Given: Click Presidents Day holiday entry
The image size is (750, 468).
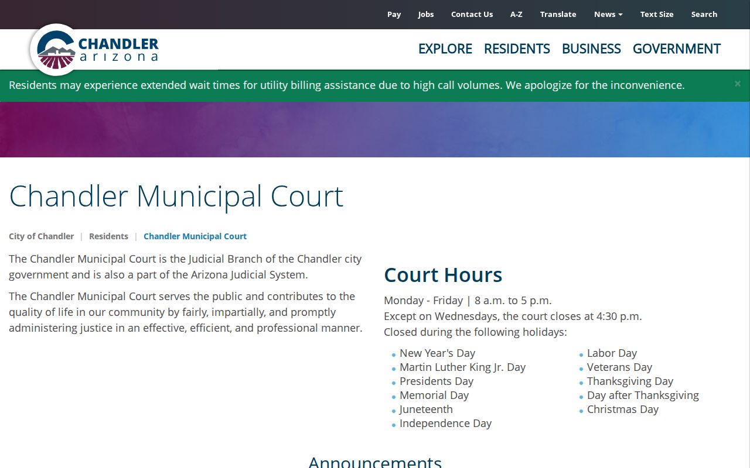Looking at the screenshot, I should coord(437,381).
